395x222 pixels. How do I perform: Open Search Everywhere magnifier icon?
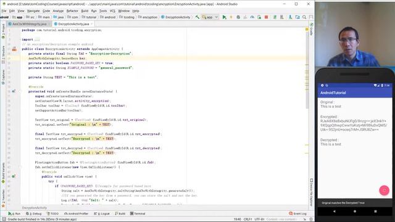[x=304, y=17]
